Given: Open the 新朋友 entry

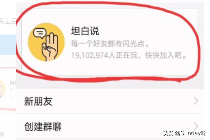Looking at the screenshot, I should pos(110,101).
